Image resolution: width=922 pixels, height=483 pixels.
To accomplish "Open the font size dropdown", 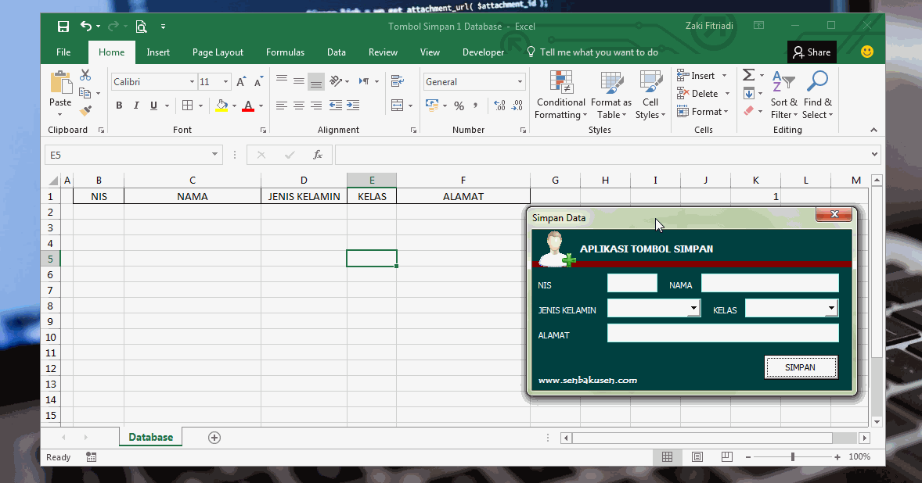I will [x=225, y=81].
